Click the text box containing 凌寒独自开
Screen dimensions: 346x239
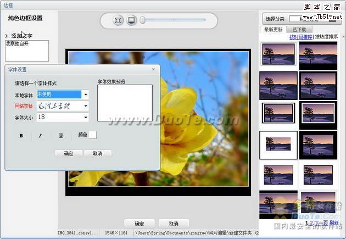tap(27, 51)
